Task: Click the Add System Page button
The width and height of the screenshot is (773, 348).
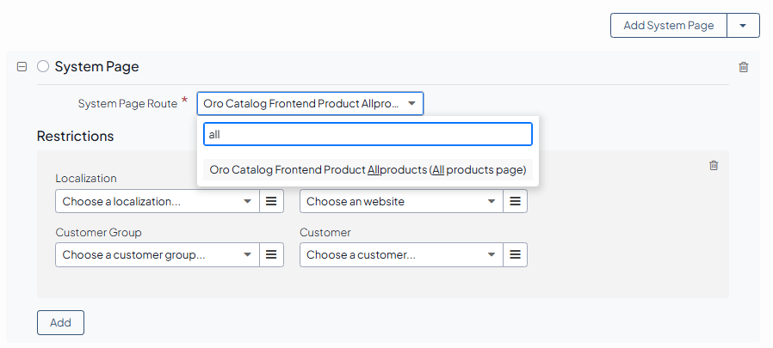Action: [x=669, y=26]
